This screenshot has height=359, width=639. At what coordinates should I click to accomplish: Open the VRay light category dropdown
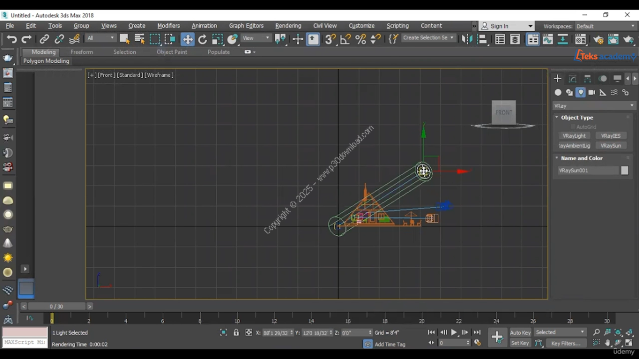594,106
